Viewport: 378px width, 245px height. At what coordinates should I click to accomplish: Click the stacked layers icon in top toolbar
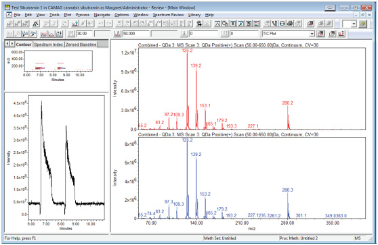pyautogui.click(x=310, y=24)
